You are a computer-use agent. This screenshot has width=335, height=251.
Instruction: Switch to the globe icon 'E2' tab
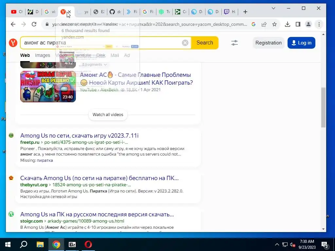99,12
